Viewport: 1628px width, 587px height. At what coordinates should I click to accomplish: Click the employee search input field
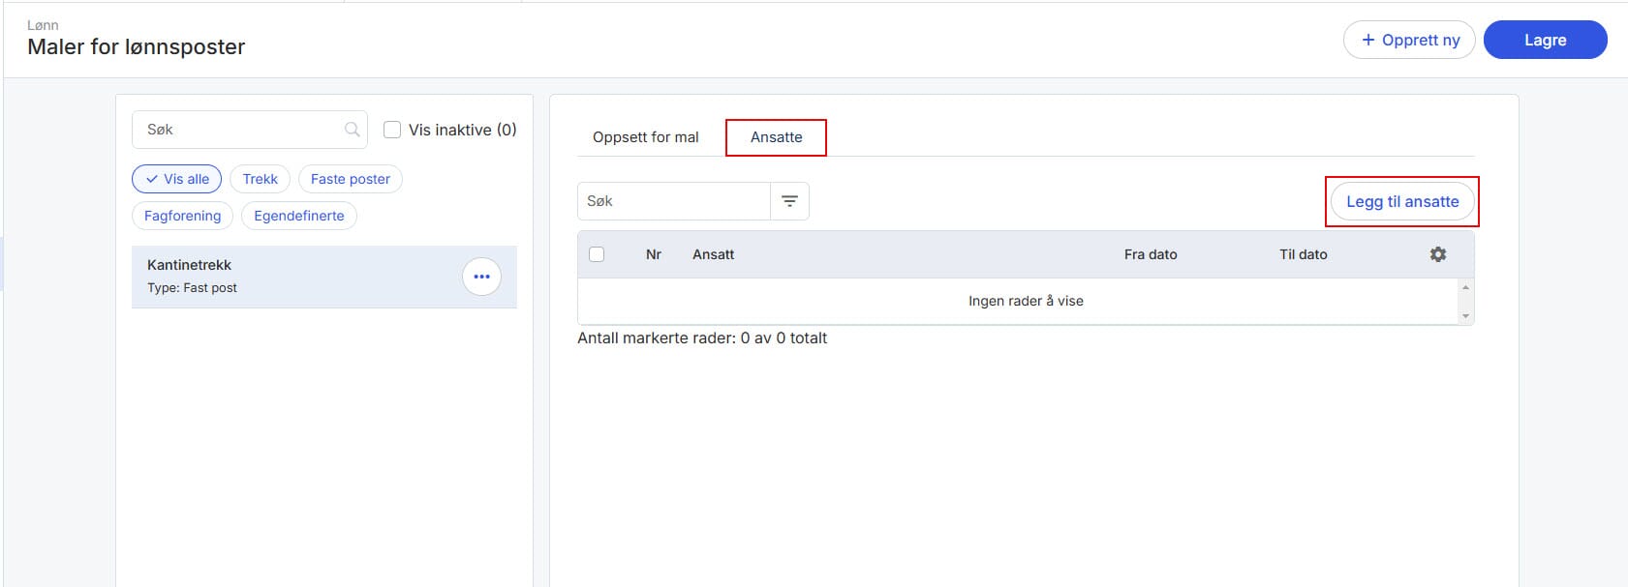[x=673, y=201]
